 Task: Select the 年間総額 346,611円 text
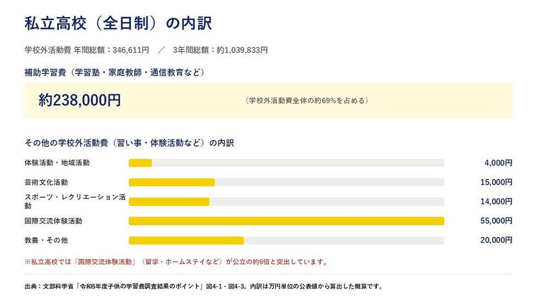point(111,50)
